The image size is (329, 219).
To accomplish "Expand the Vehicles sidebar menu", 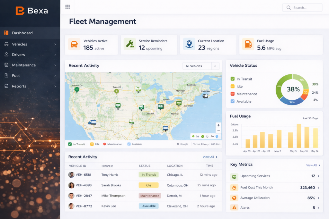I will 30,44.
